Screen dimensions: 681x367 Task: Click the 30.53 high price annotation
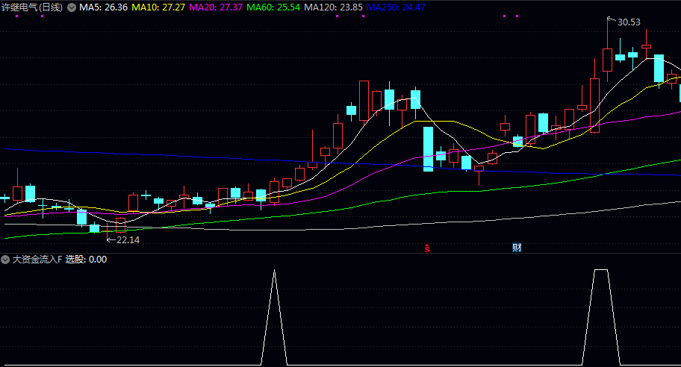coord(629,22)
